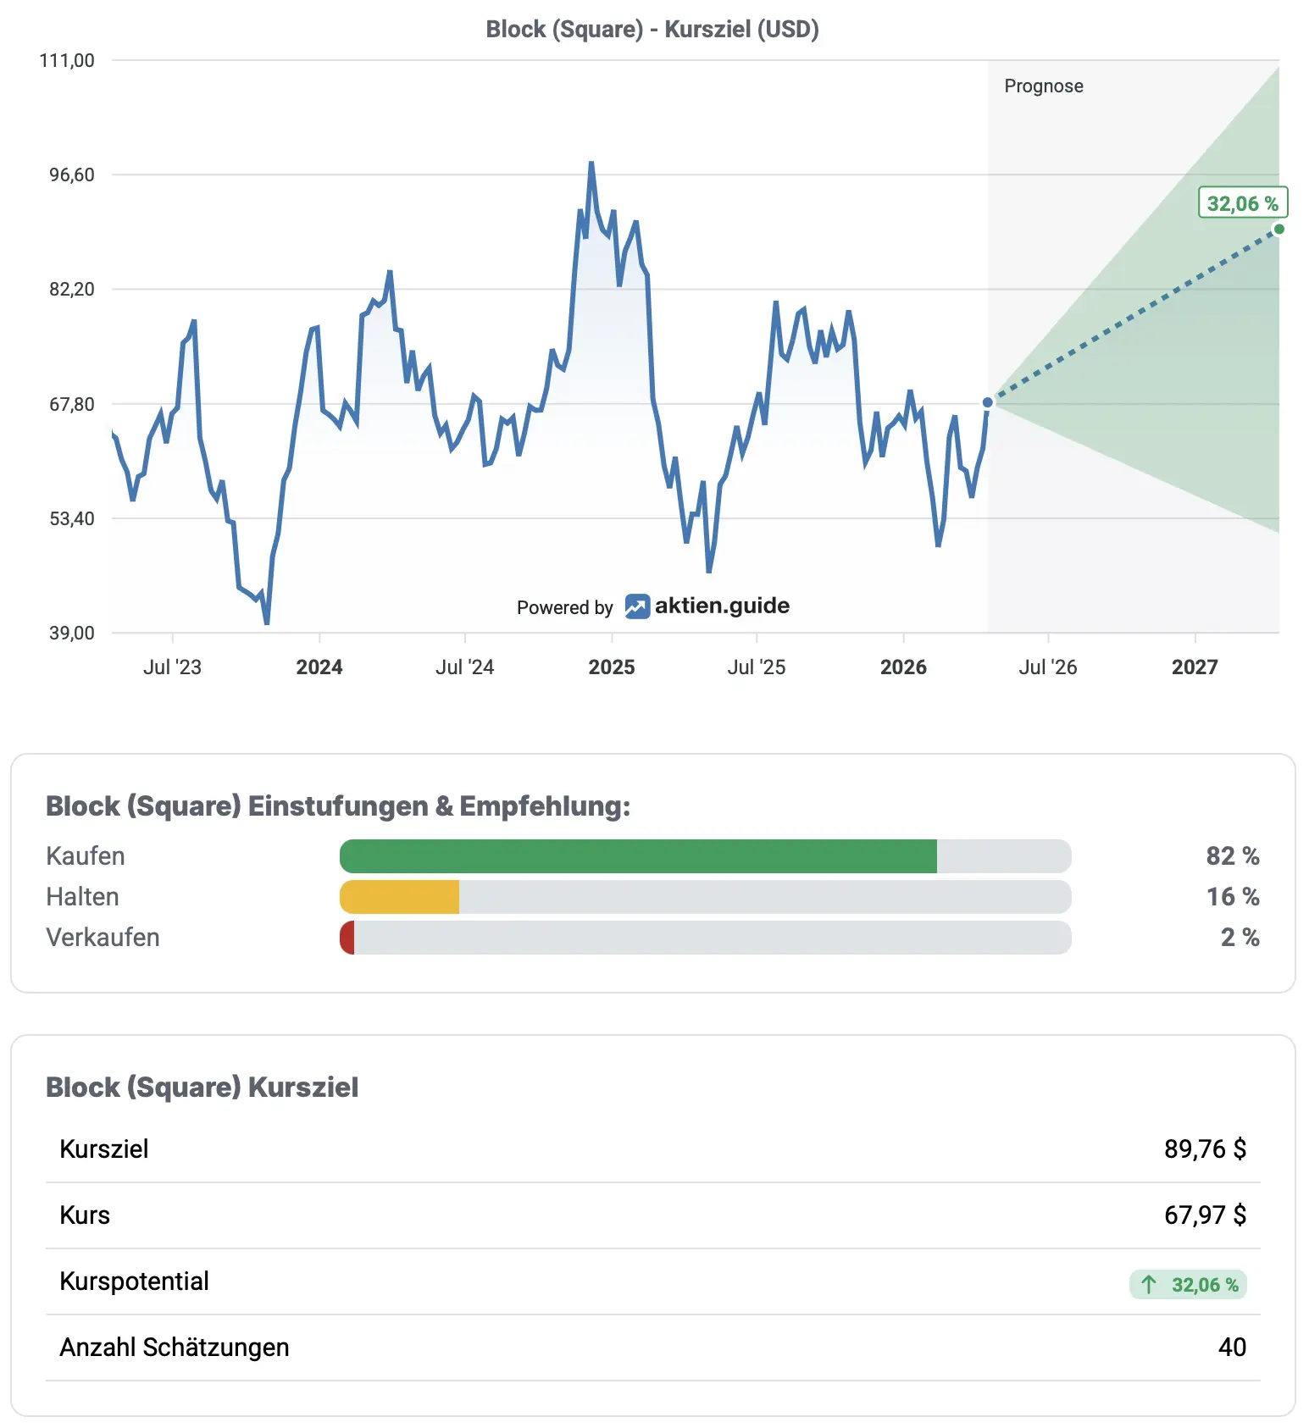The width and height of the screenshot is (1309, 1428).
Task: Select the Jul '24 x-axis label
Action: tap(464, 667)
